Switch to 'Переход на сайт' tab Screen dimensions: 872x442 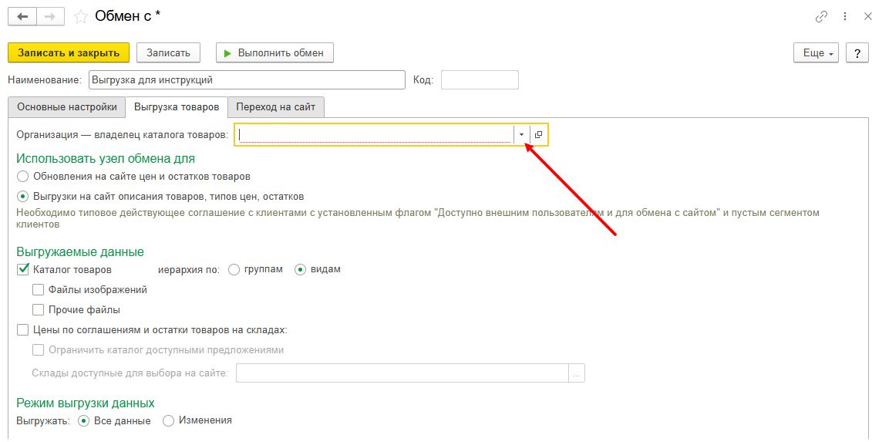(x=276, y=107)
